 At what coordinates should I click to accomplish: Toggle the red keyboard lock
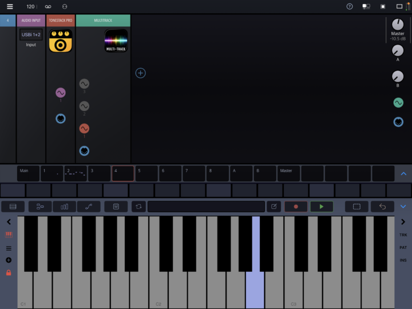9,272
